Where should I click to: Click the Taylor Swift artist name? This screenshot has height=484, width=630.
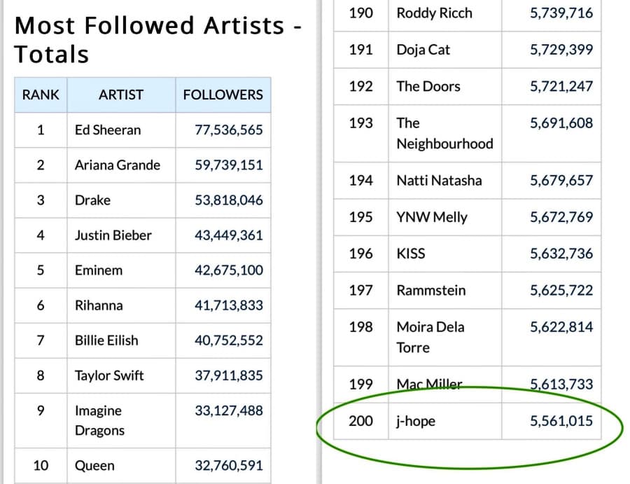click(x=109, y=375)
